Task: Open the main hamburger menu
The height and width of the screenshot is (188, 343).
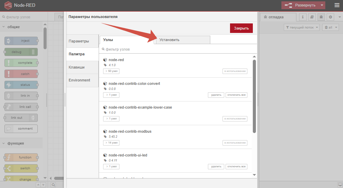Action: coord(337,5)
